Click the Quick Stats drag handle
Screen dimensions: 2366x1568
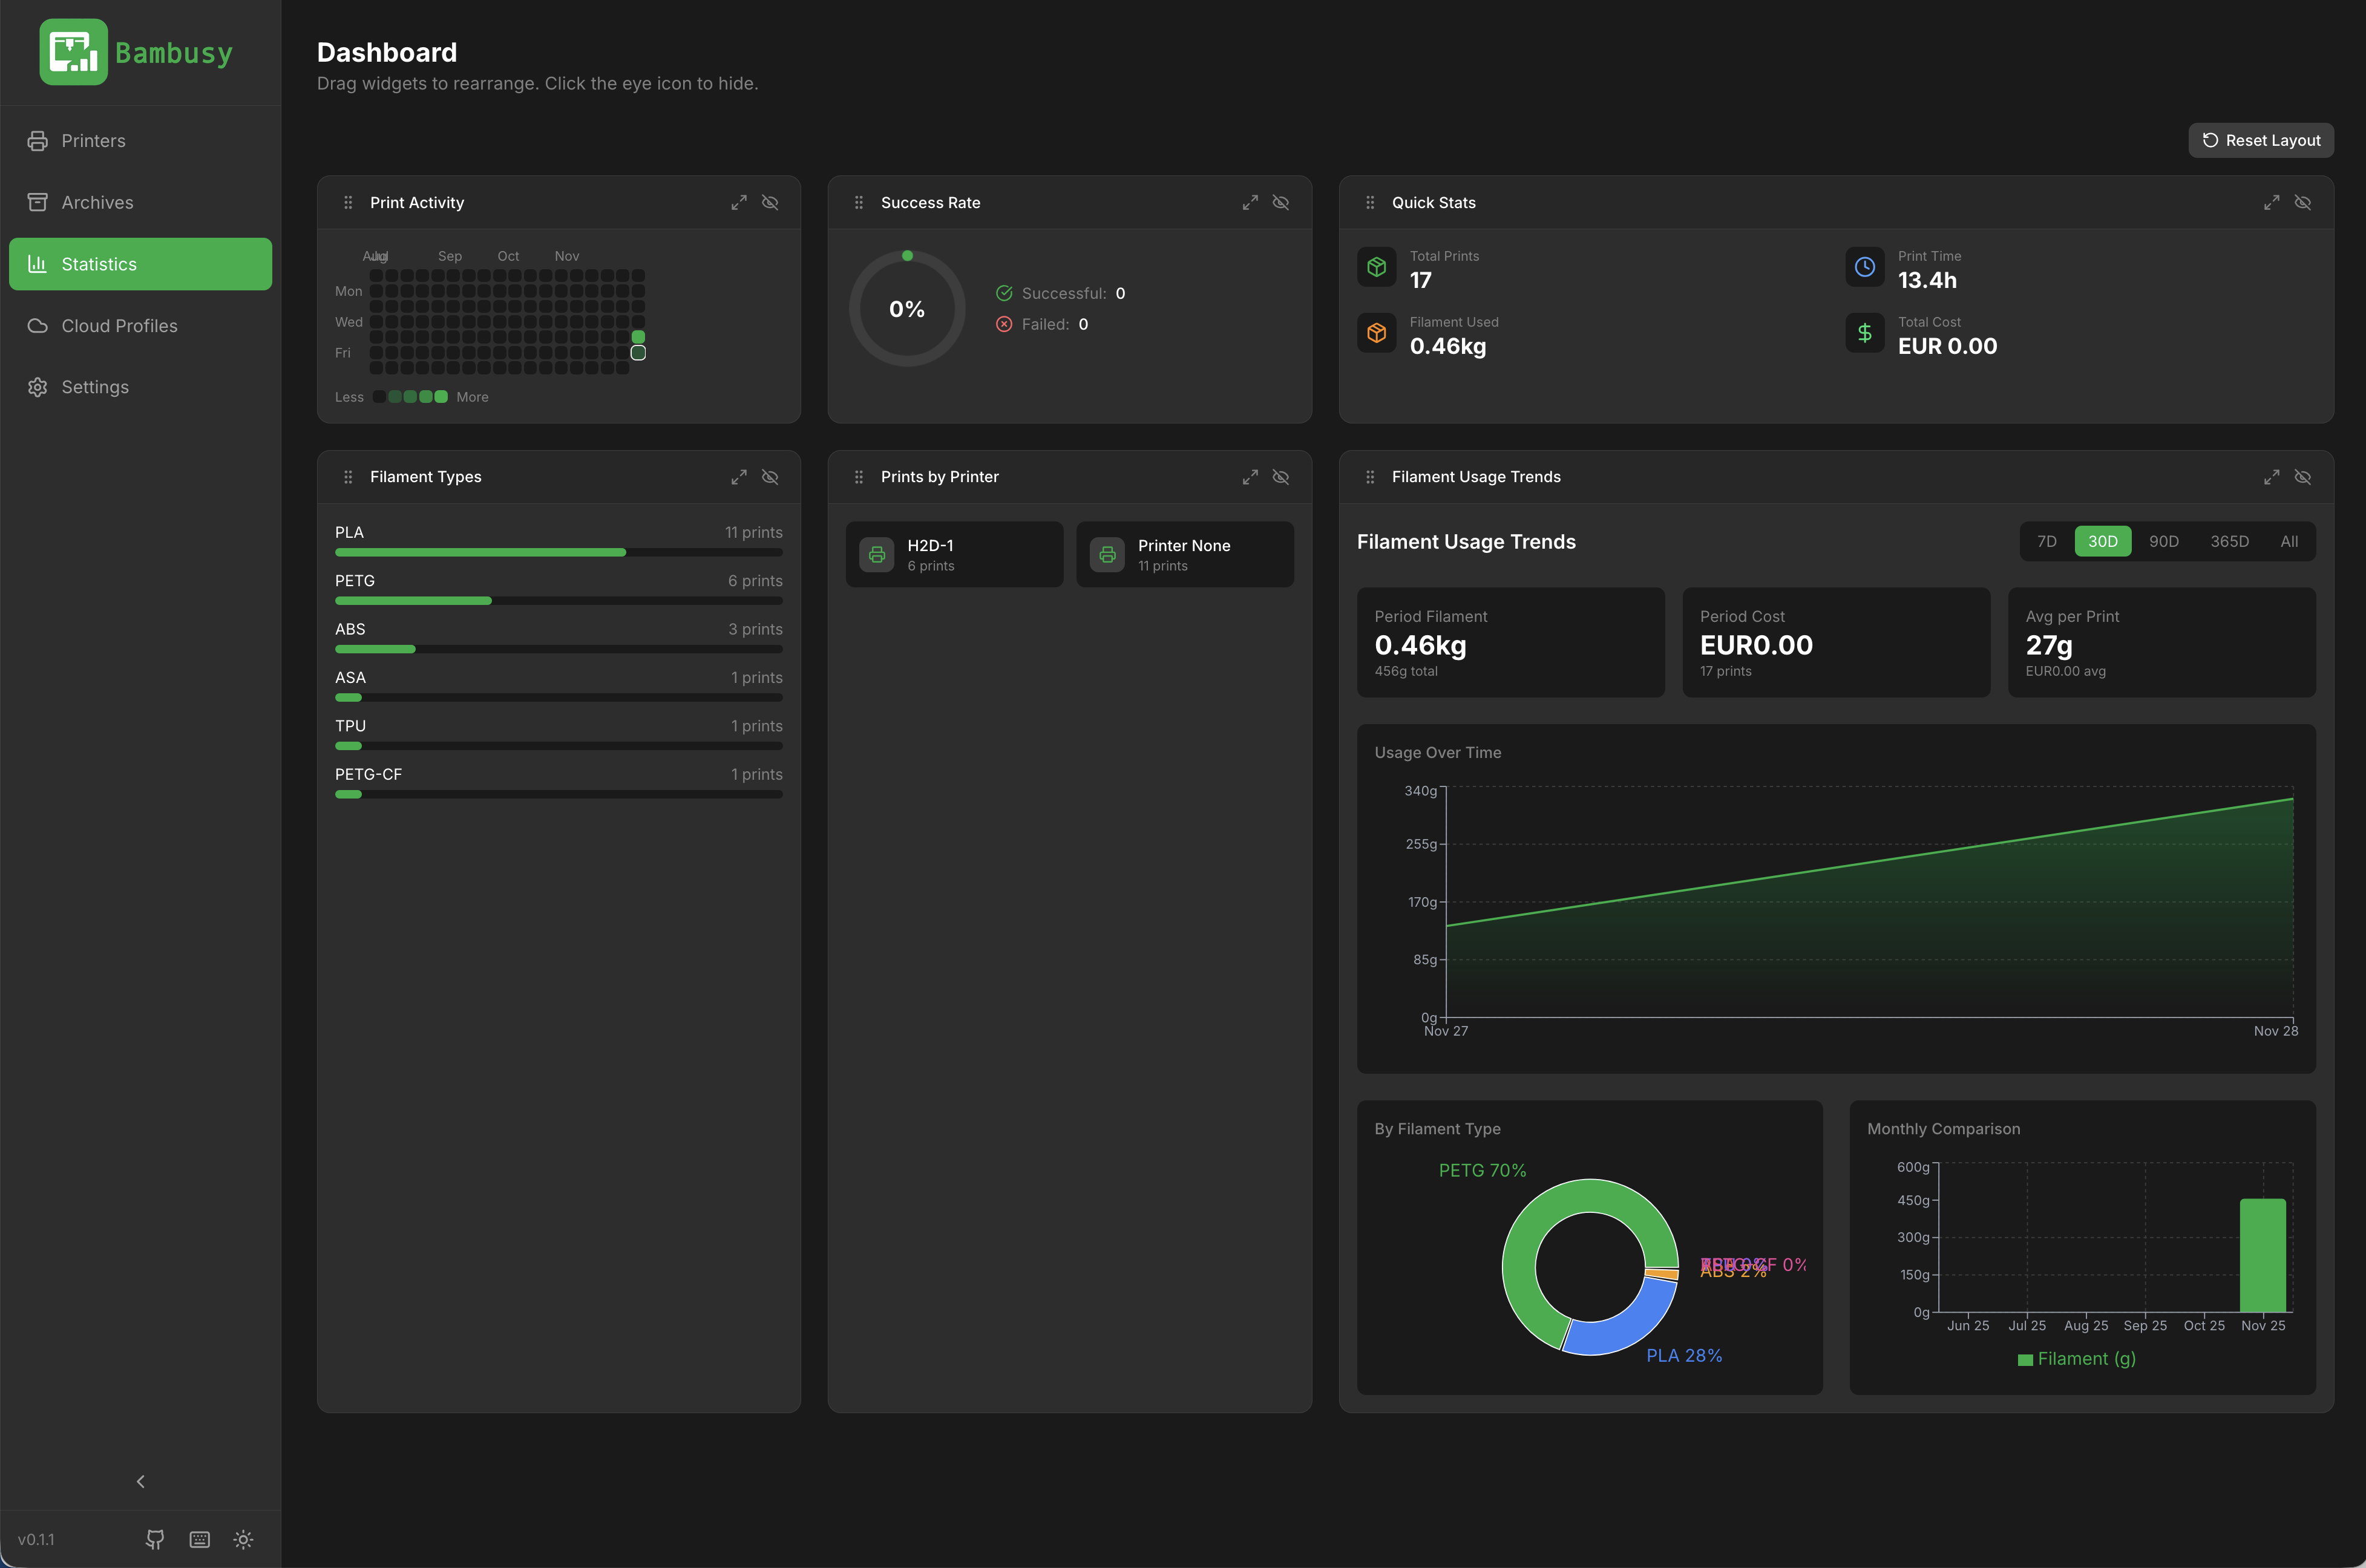click(1370, 202)
